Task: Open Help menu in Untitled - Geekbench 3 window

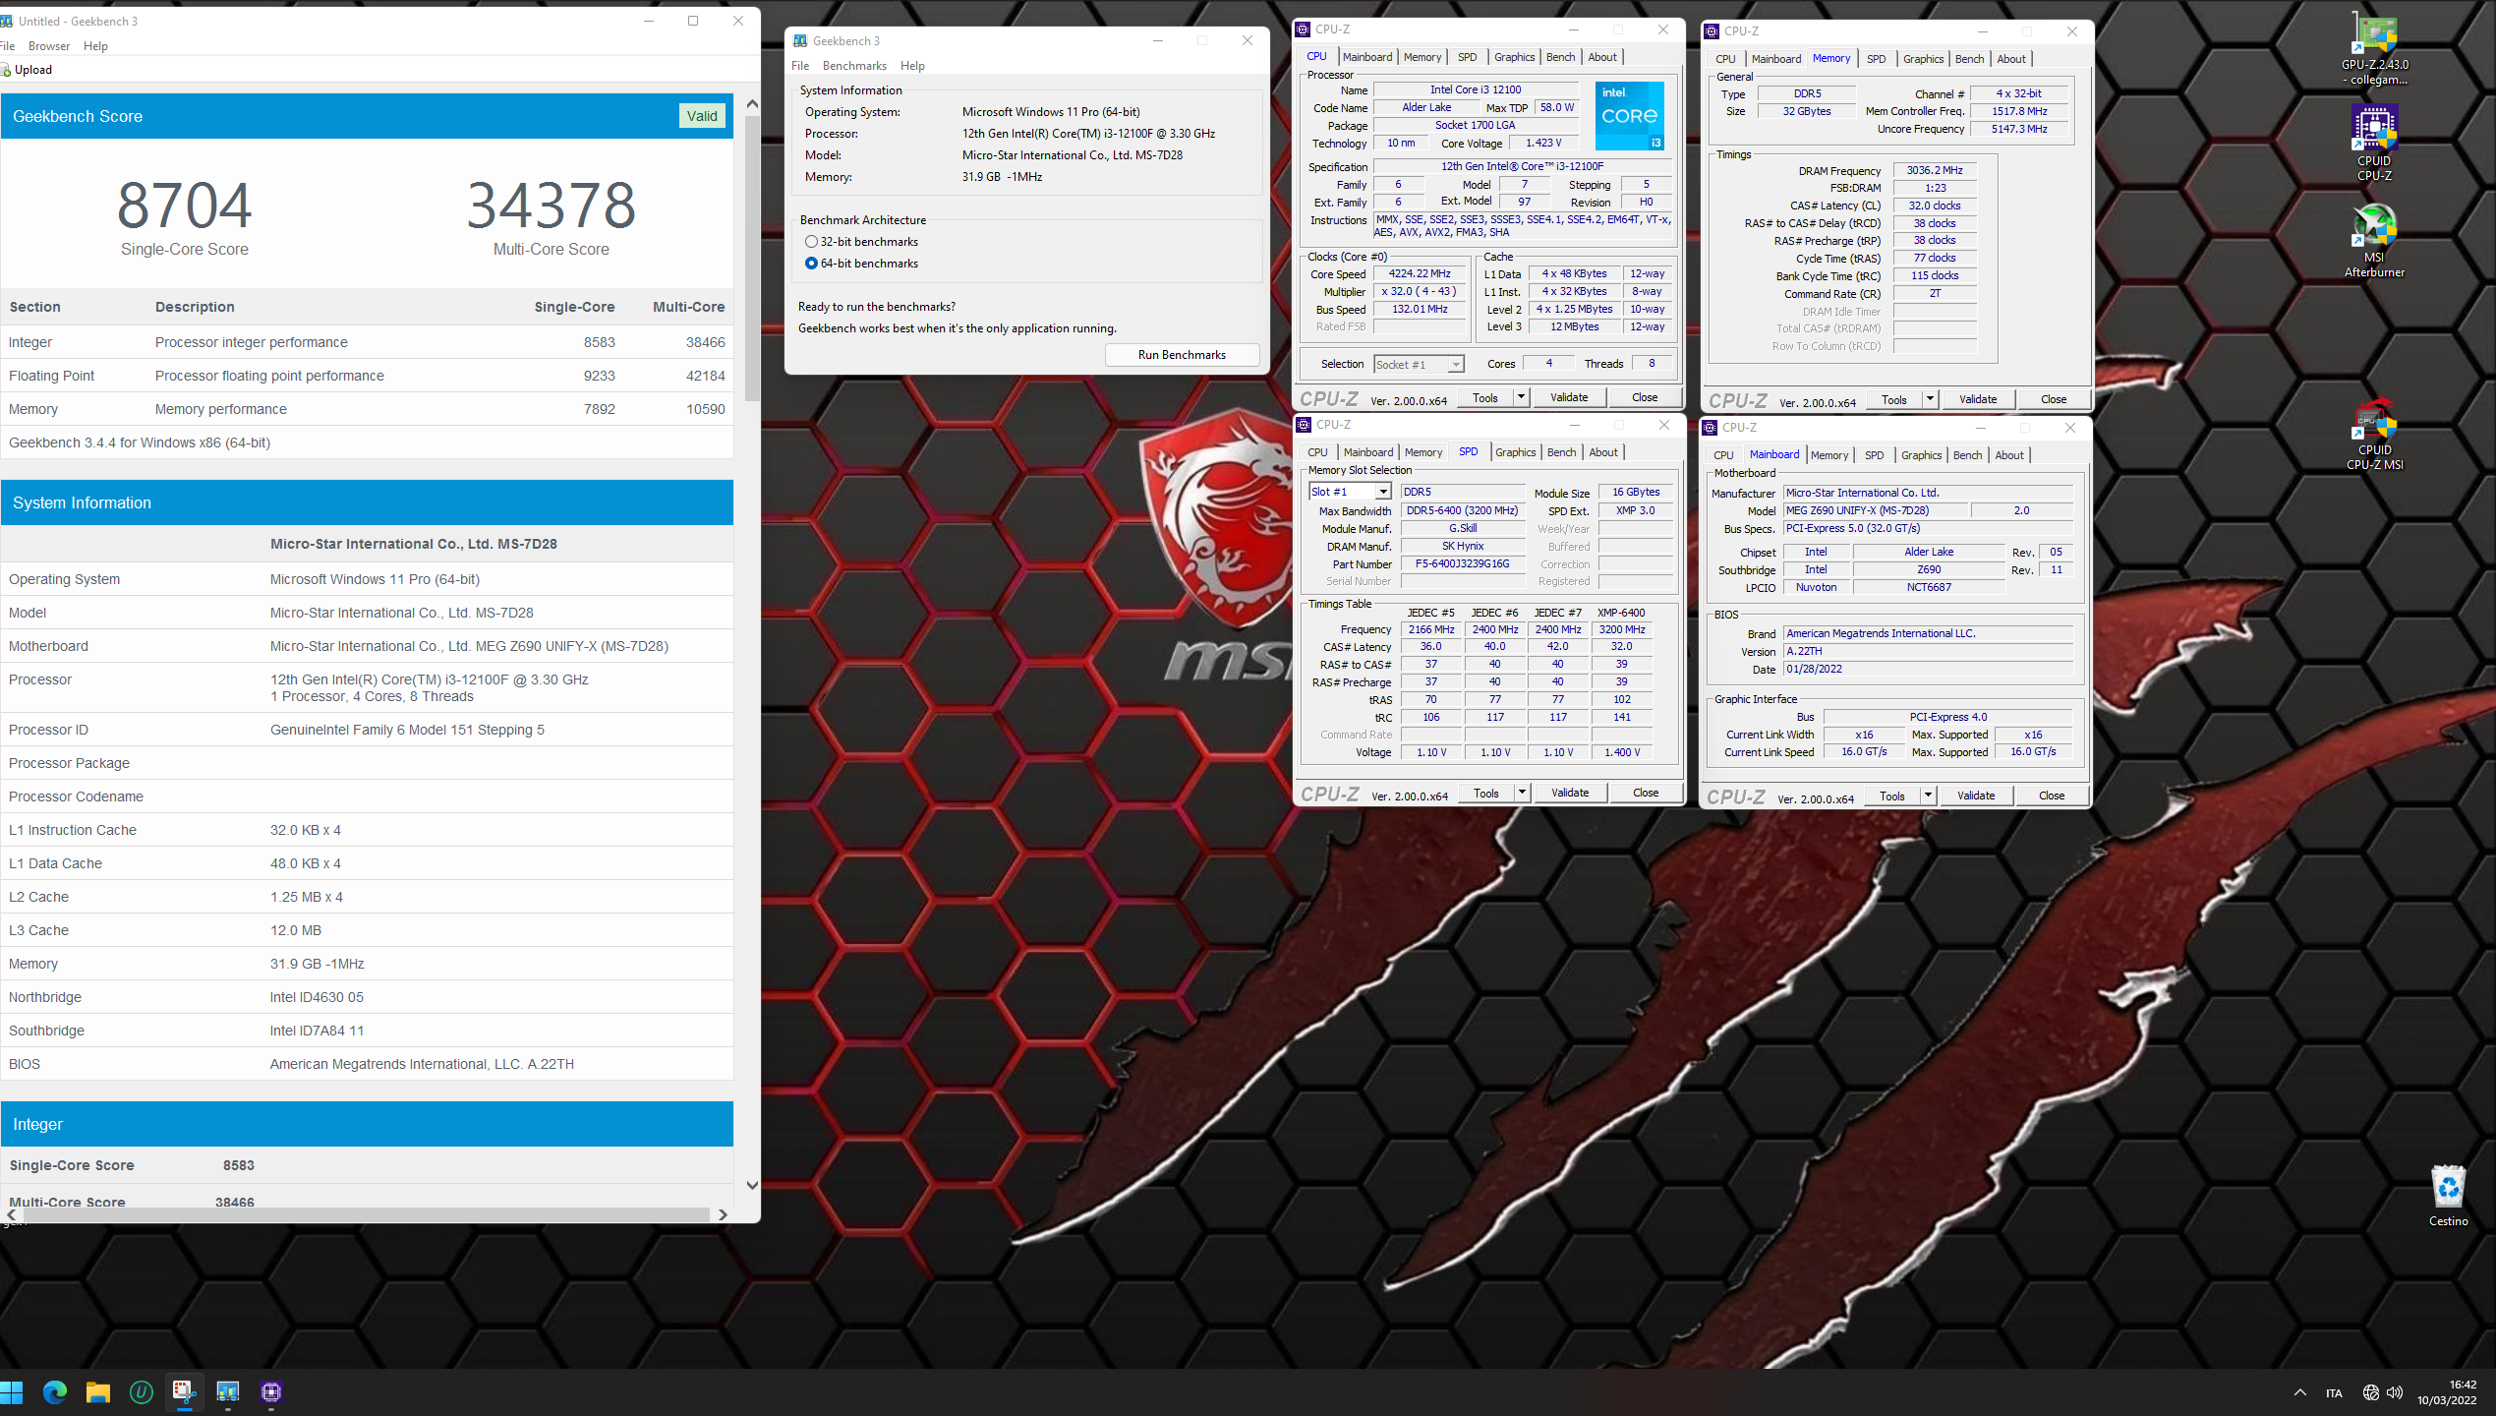Action: pos(95,46)
